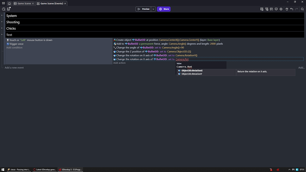Viewport: 306px width, 172px height.
Task: Save the project using the floppy disk icon
Action: pos(8,9)
